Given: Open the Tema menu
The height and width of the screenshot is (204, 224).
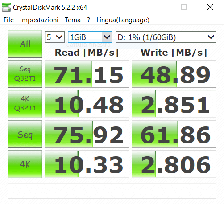Looking at the screenshot, I should 73,20.
